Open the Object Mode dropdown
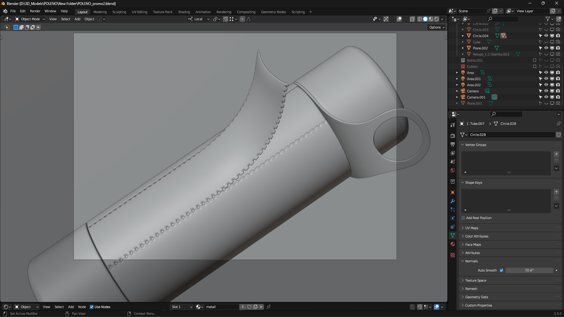564x317 pixels. pyautogui.click(x=30, y=19)
